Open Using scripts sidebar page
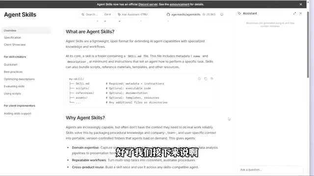This screenshot has height=176, width=314. point(12,93)
